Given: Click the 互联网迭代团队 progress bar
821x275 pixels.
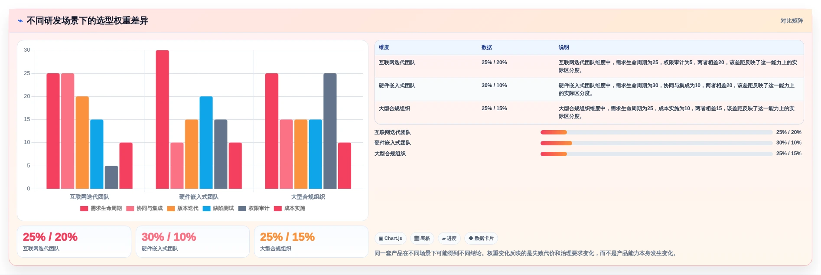Looking at the screenshot, I should (656, 132).
